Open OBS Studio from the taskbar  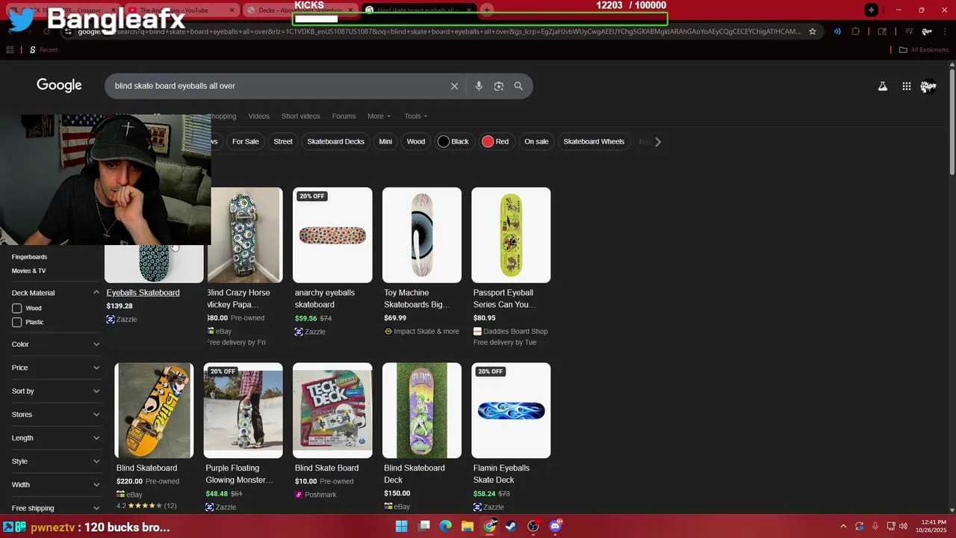[x=533, y=526]
